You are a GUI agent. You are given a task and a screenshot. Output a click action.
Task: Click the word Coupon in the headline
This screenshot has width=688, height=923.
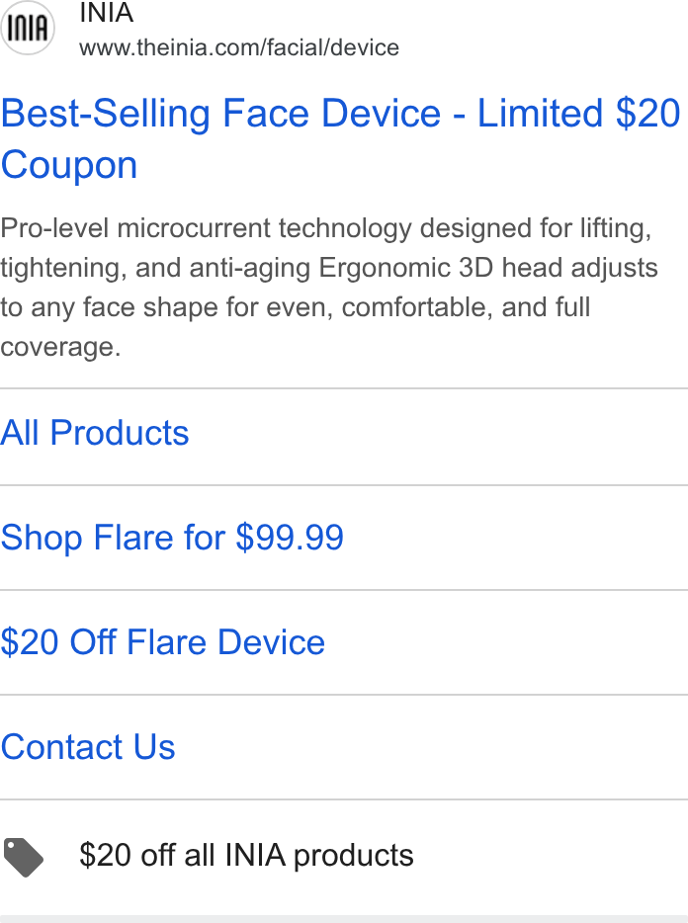point(69,165)
